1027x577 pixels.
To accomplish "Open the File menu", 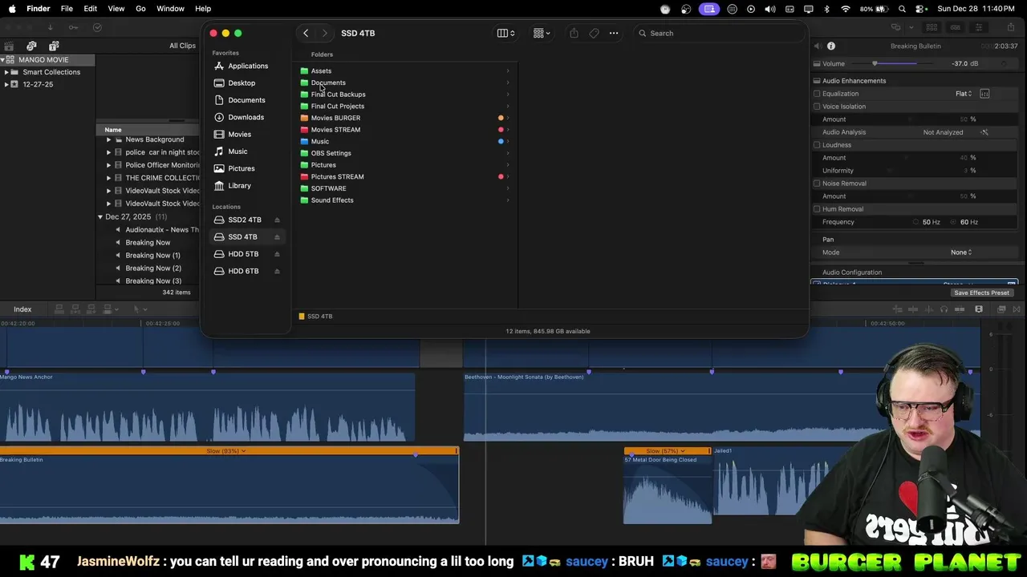I will click(x=67, y=9).
